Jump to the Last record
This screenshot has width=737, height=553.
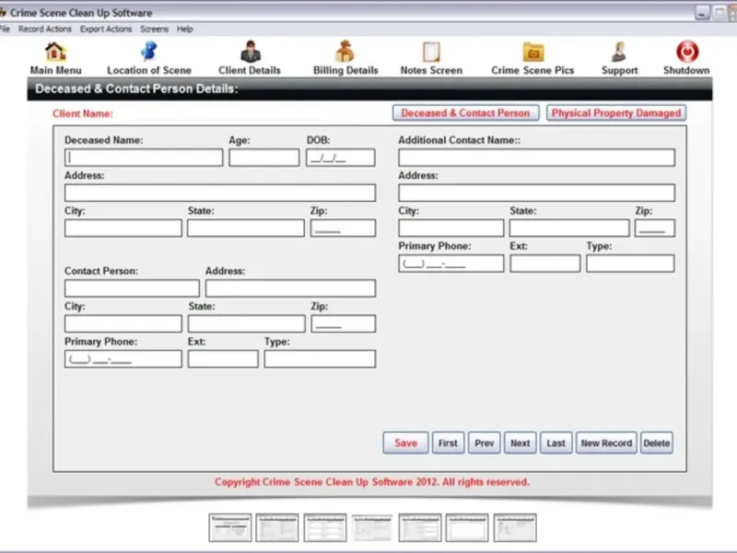pyautogui.click(x=556, y=443)
